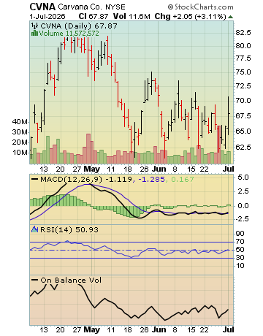Click the On Balance Vol label
This screenshot has width=263, height=336.
71,280
